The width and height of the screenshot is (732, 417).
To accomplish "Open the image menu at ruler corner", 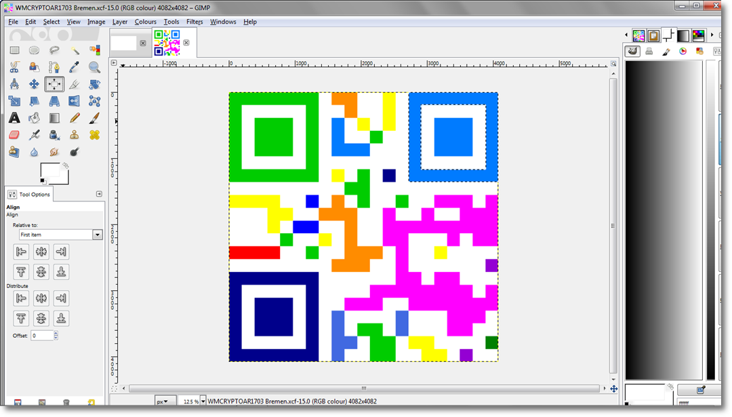I will click(x=114, y=62).
